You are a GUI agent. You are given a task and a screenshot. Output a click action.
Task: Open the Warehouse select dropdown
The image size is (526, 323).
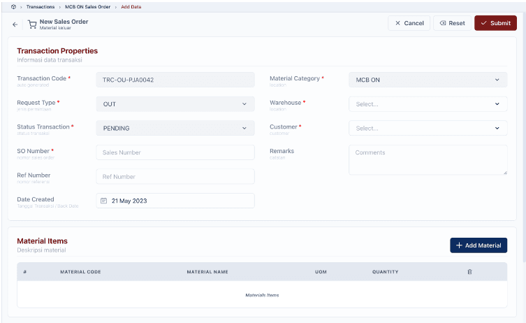coord(428,104)
